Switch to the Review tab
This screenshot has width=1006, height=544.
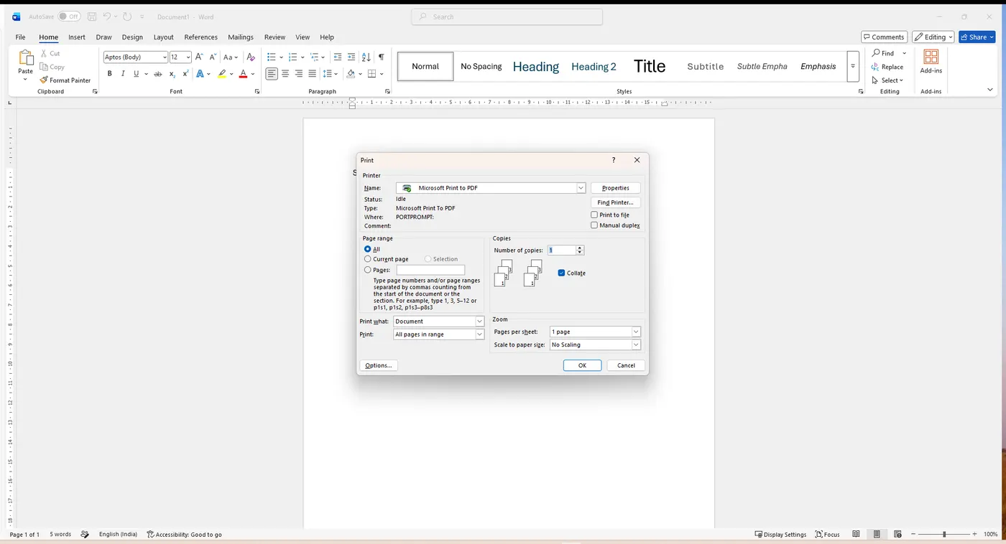274,37
